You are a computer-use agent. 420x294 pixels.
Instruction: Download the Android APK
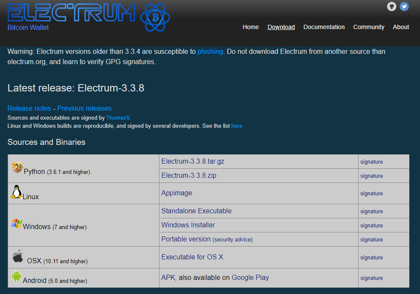[x=168, y=278]
